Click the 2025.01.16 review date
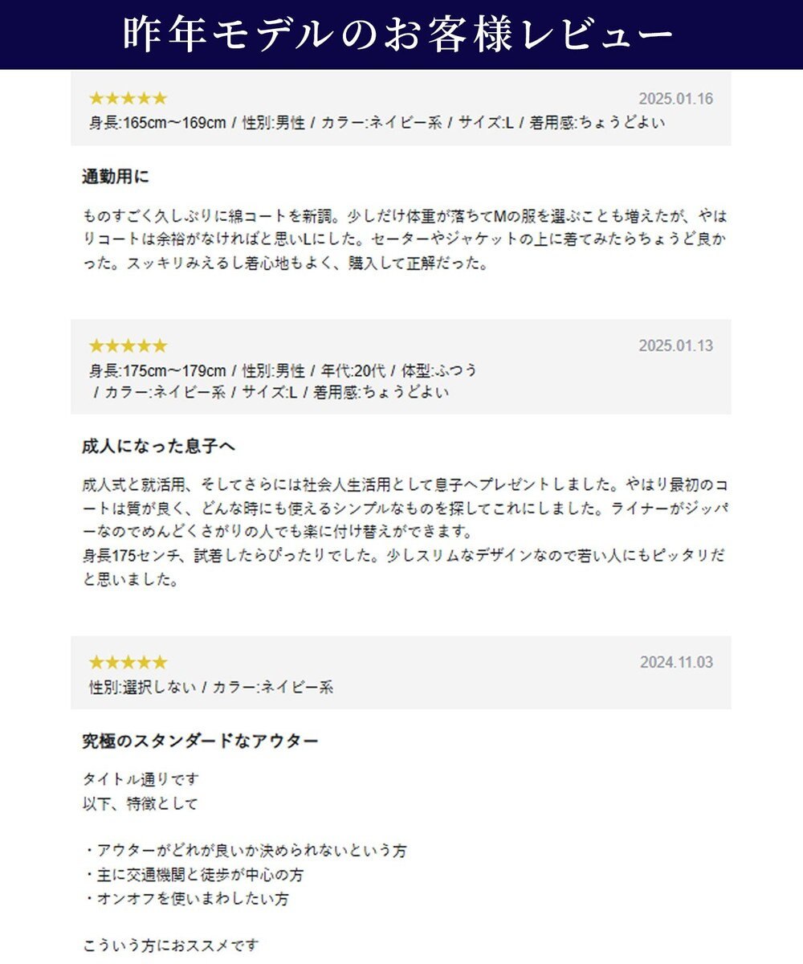 (x=675, y=100)
